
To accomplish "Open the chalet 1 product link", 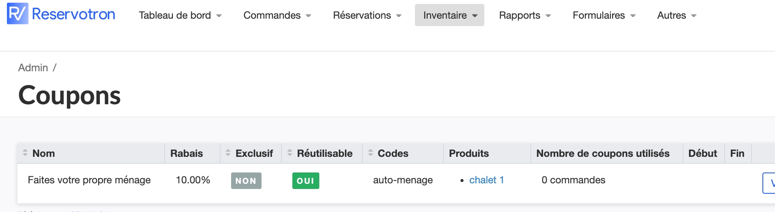I will click(487, 180).
